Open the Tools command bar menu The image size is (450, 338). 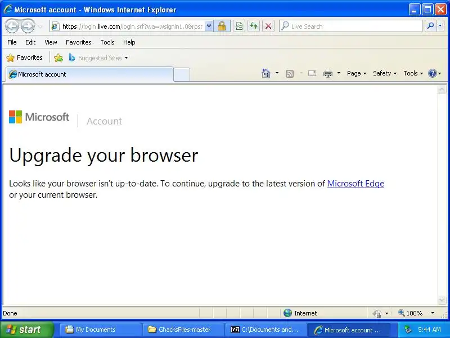(x=413, y=73)
